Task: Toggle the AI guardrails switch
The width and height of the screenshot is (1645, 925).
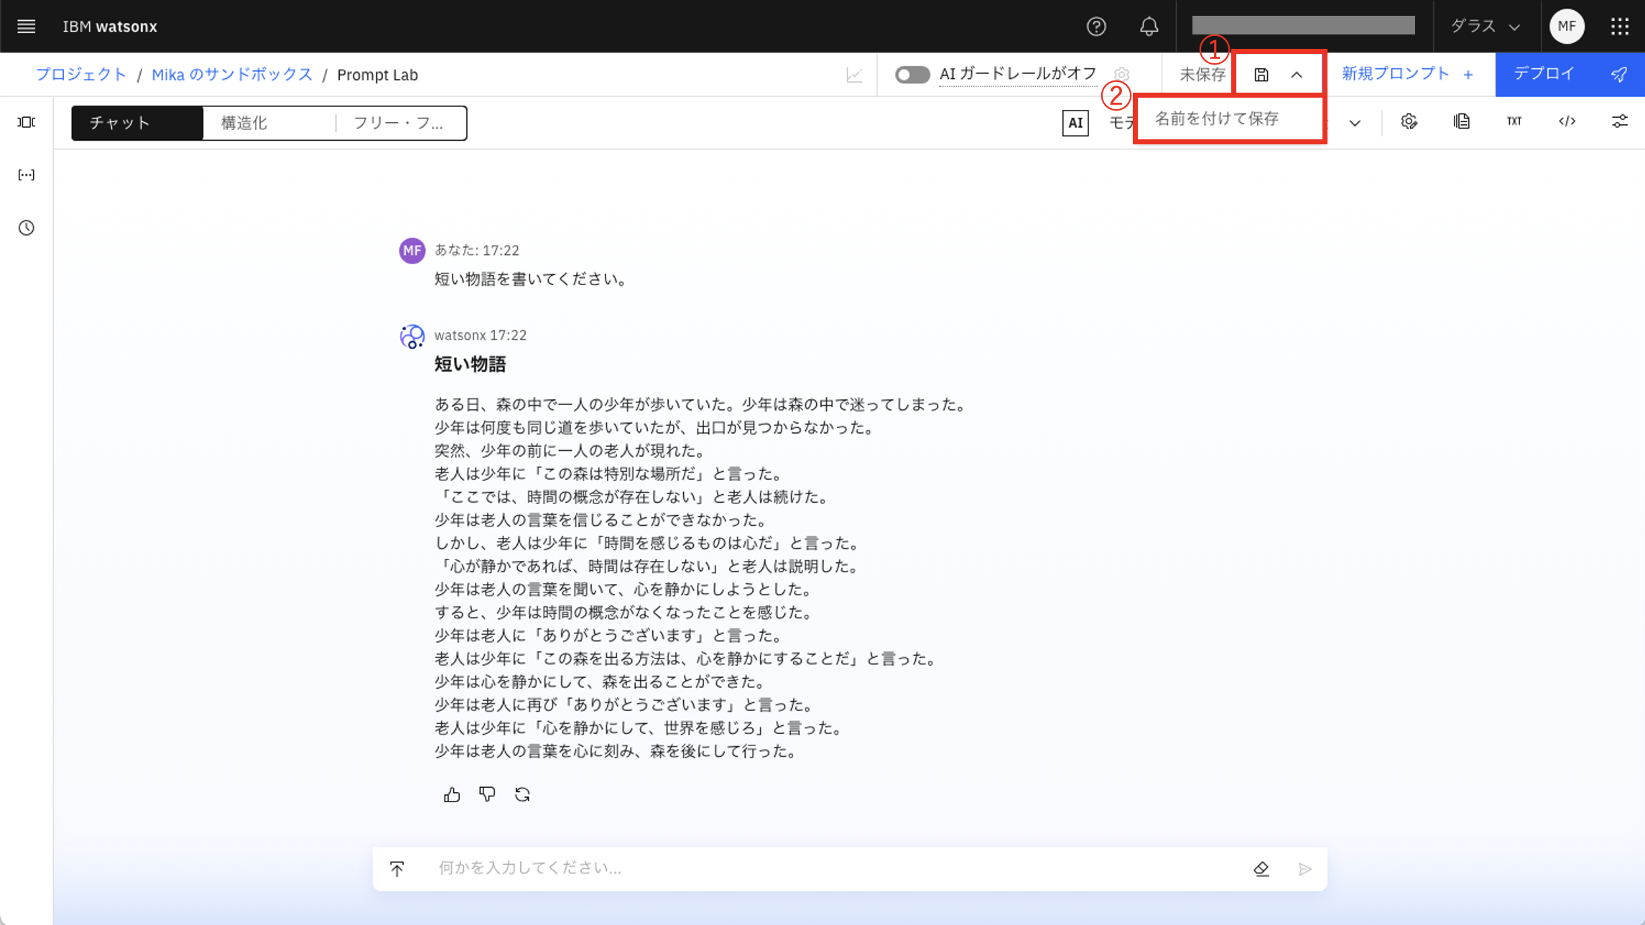Action: pyautogui.click(x=912, y=75)
